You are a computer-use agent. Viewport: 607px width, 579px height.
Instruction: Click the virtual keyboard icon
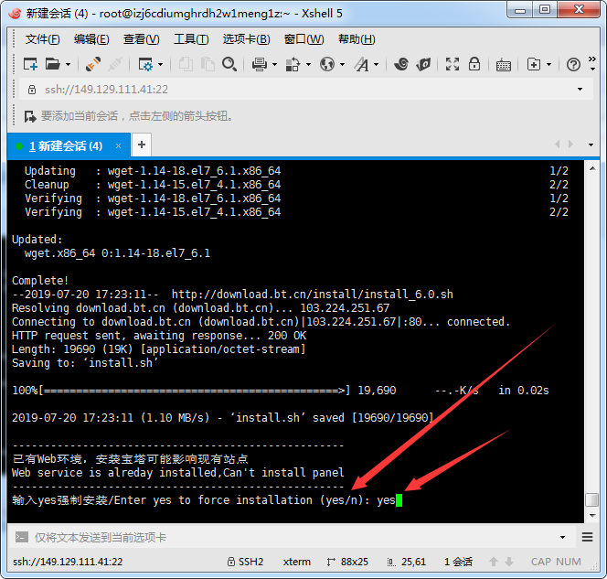tap(504, 64)
